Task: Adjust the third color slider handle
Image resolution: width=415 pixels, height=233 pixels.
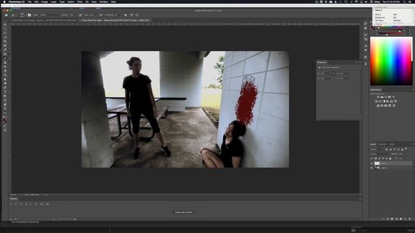Action: (386, 34)
